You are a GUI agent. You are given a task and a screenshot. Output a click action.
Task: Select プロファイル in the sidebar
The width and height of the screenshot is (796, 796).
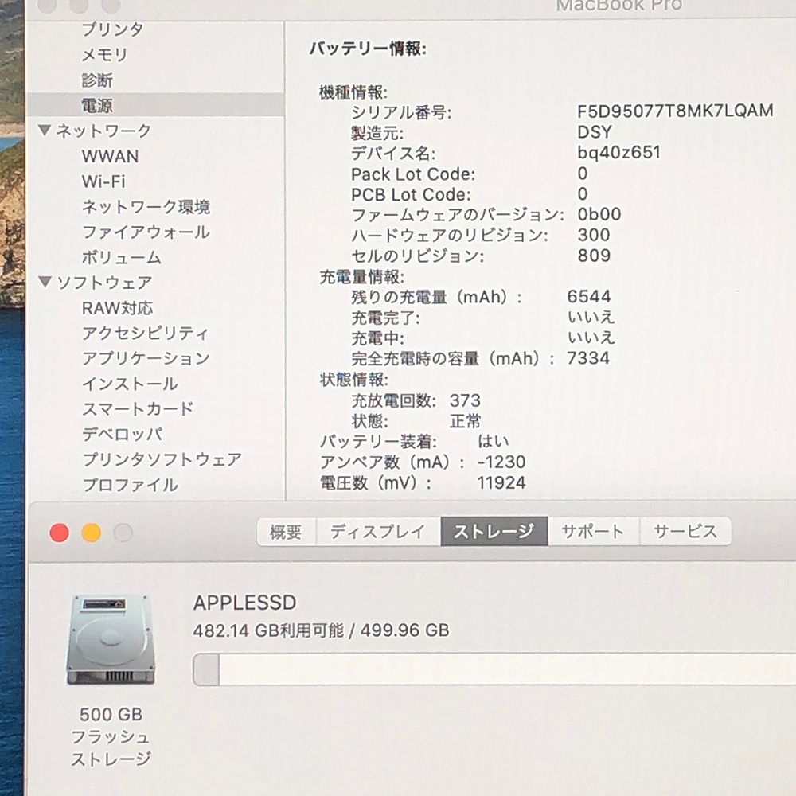(x=130, y=485)
